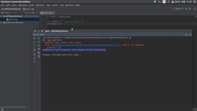Click the Stop process icon in Run panel
This screenshot has height=111, width=197.
pos(34,42)
